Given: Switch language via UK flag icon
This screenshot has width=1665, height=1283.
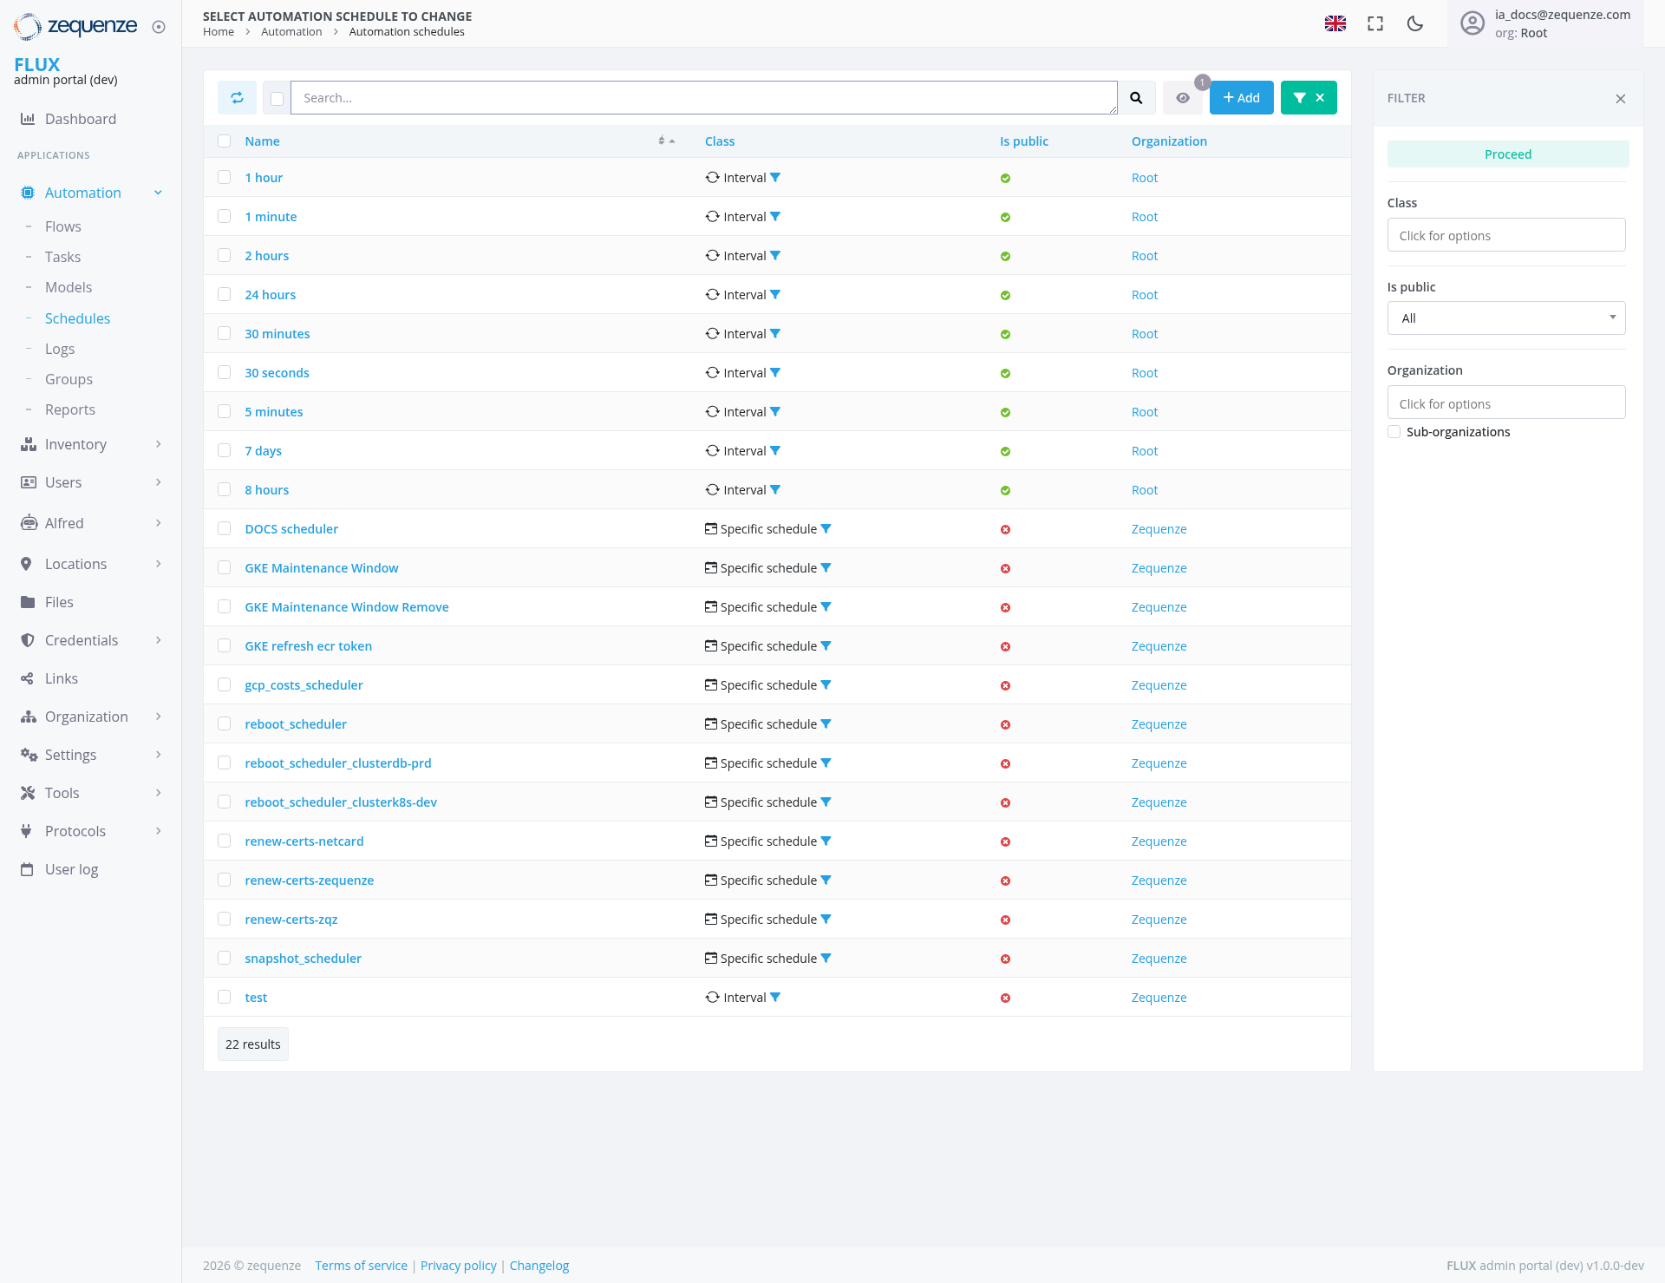Looking at the screenshot, I should click(1335, 23).
